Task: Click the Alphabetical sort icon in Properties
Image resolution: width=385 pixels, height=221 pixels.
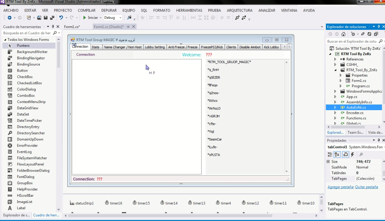Action: pyautogui.click(x=337, y=154)
